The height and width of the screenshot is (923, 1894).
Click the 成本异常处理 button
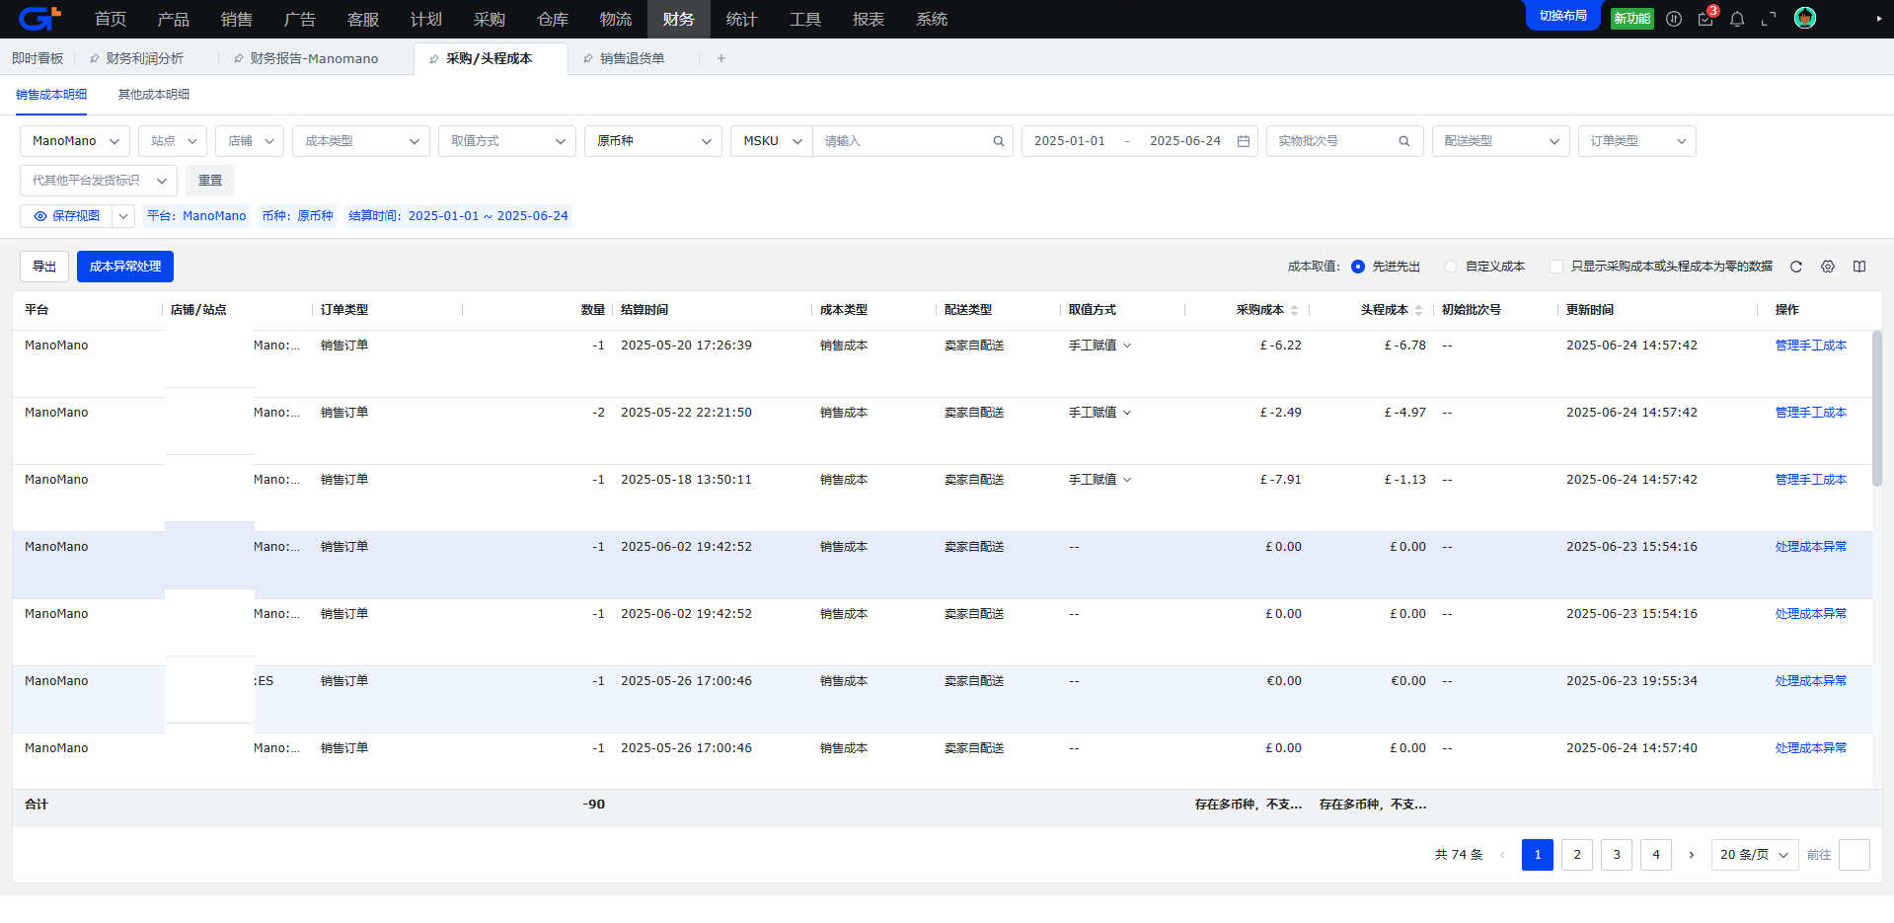pos(125,267)
